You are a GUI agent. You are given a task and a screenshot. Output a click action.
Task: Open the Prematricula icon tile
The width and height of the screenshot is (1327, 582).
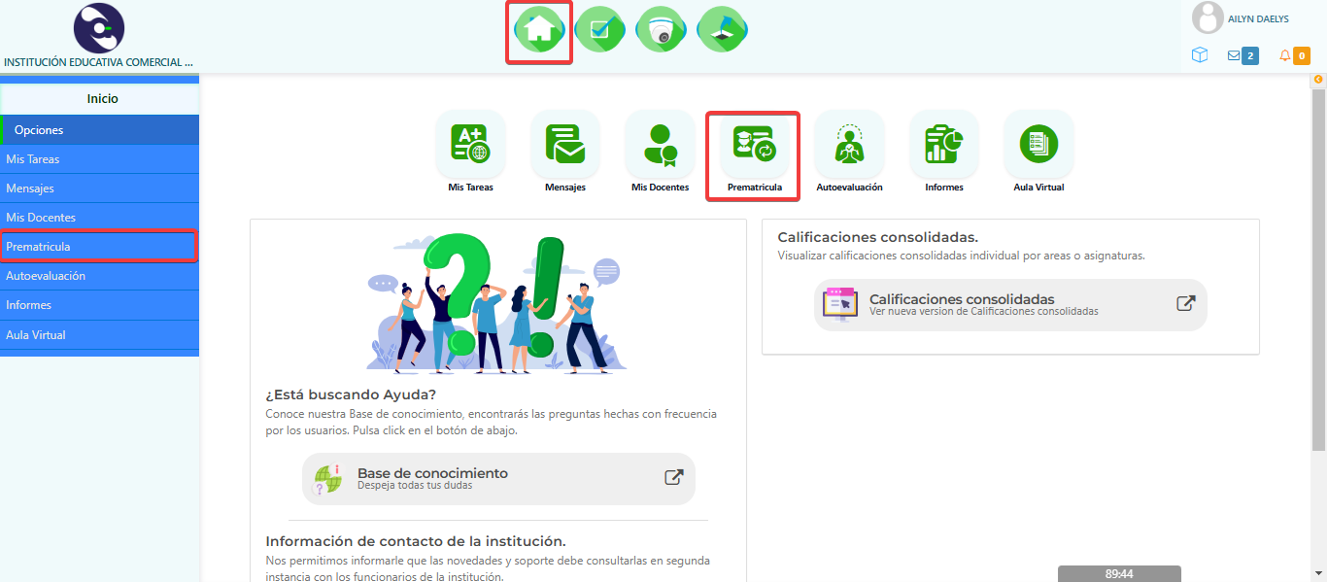point(754,144)
